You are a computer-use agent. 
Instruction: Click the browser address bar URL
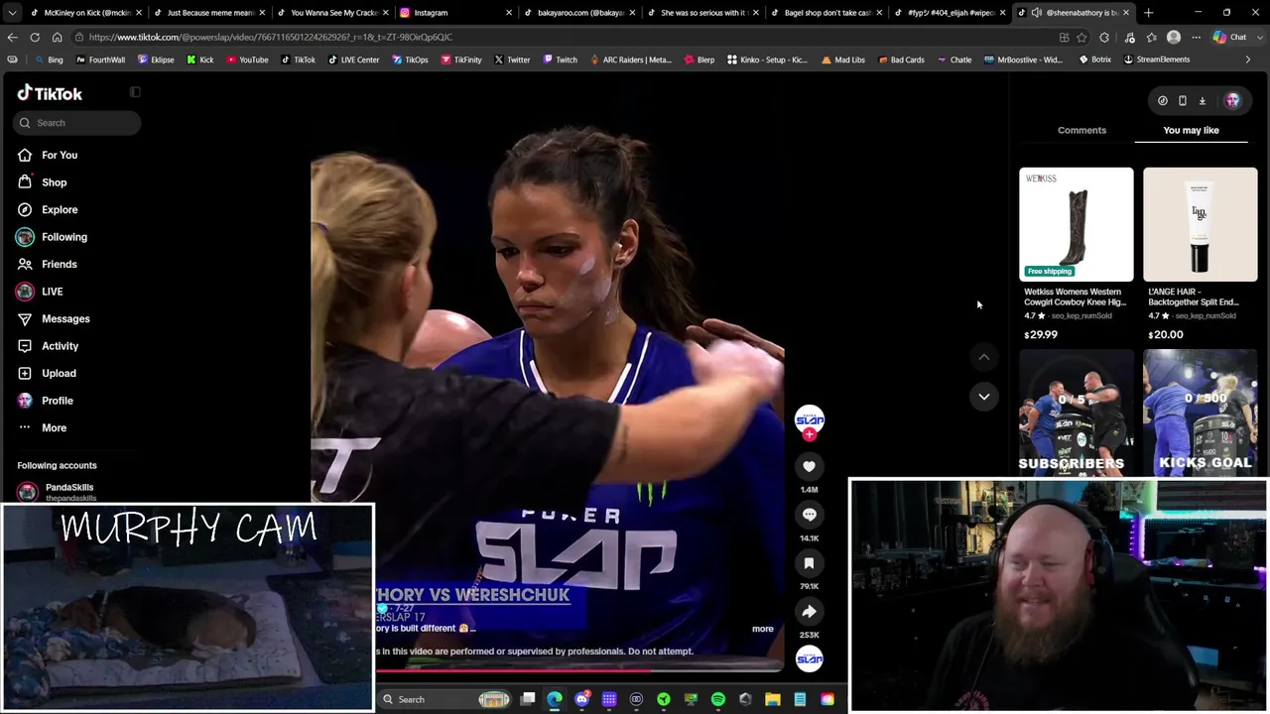point(270,37)
